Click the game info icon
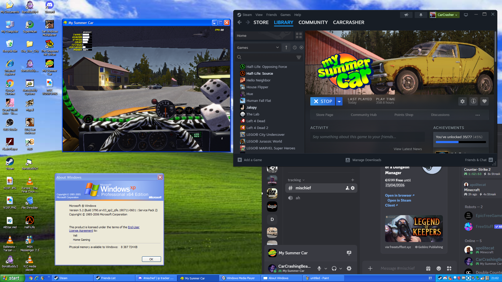 click(x=473, y=101)
